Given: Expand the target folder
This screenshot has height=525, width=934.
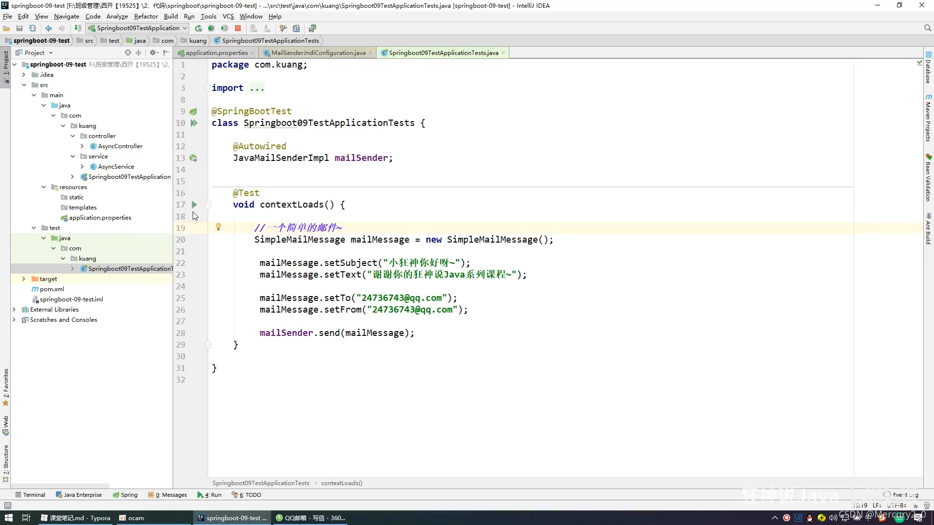Looking at the screenshot, I should [x=24, y=279].
